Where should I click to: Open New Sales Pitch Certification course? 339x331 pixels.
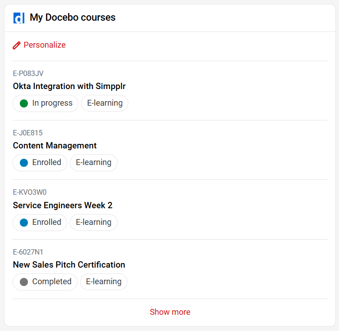pyautogui.click(x=69, y=265)
